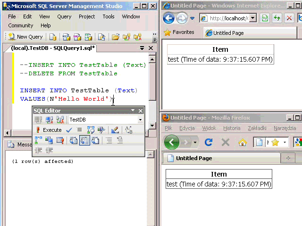Click query editor vertical scrollbar up arrow

click(x=152, y=59)
